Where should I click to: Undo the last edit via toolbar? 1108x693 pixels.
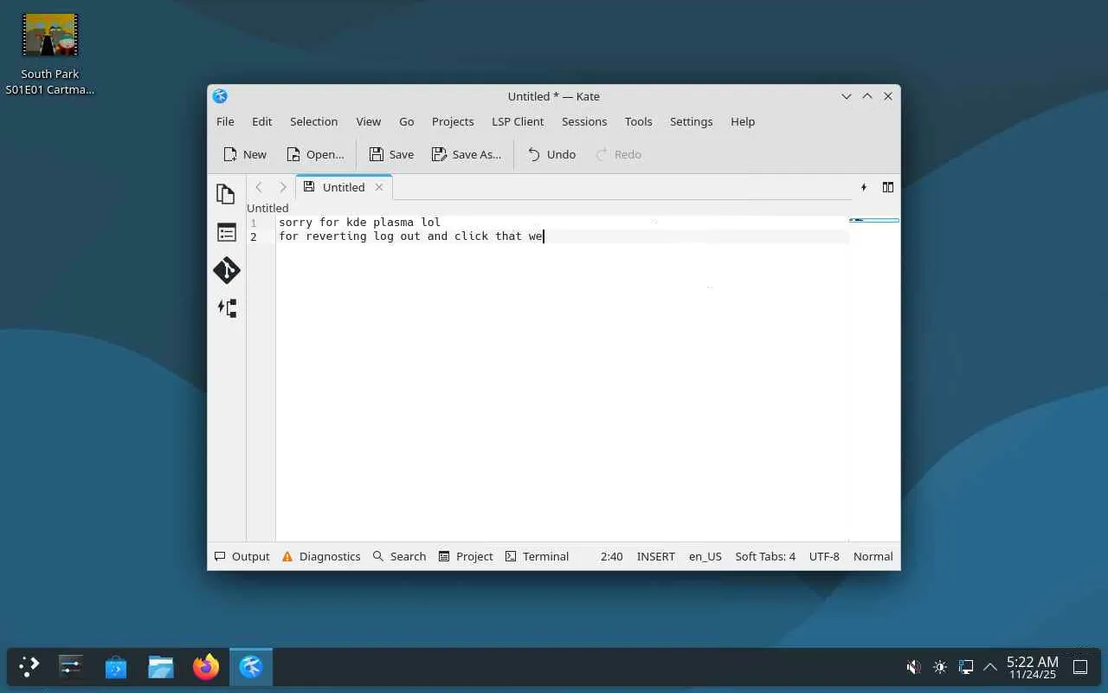[x=551, y=154]
